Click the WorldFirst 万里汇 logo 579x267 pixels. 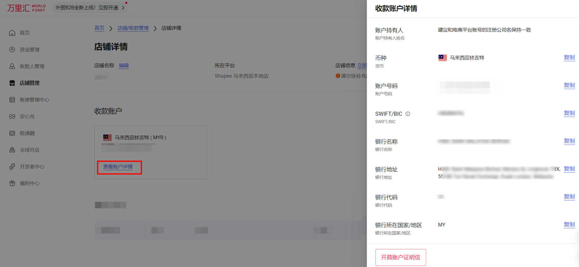(26, 8)
